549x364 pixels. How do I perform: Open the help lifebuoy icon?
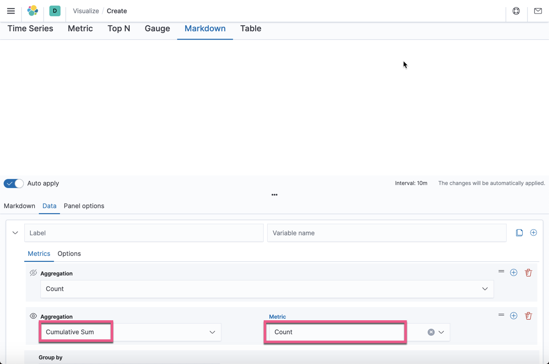coord(516,11)
